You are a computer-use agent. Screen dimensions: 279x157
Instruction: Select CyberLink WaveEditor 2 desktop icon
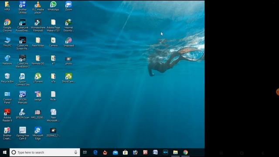pos(23,61)
